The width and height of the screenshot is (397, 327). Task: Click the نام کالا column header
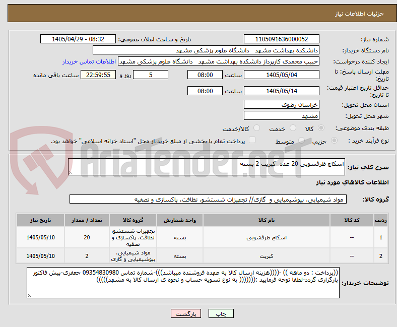[267, 220]
